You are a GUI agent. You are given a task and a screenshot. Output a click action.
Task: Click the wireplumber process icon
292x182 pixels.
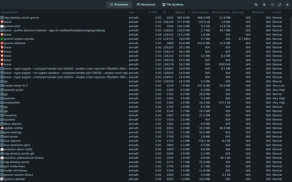tap(2, 103)
